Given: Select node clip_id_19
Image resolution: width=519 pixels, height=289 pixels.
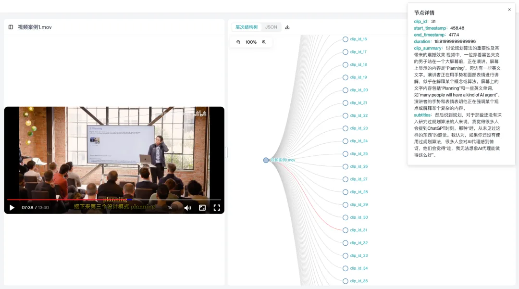Looking at the screenshot, I should click(345, 77).
